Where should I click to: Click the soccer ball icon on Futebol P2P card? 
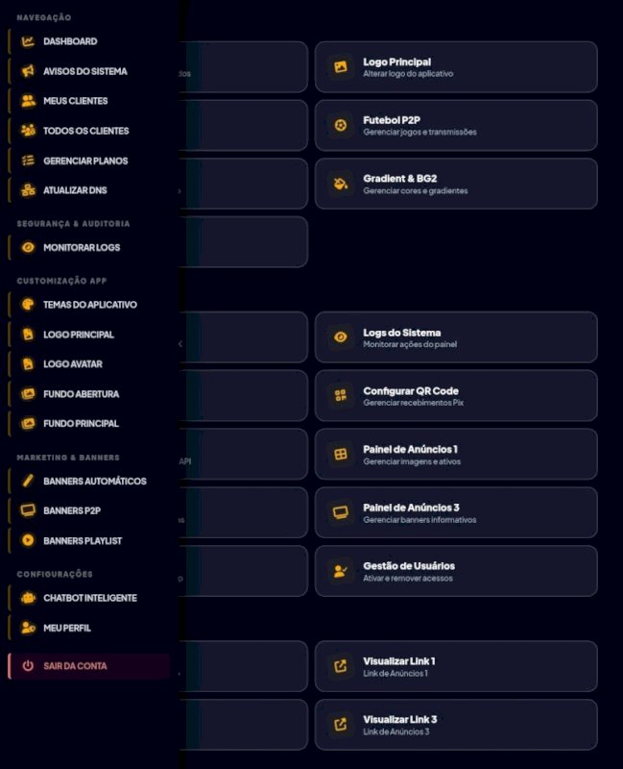click(x=340, y=126)
